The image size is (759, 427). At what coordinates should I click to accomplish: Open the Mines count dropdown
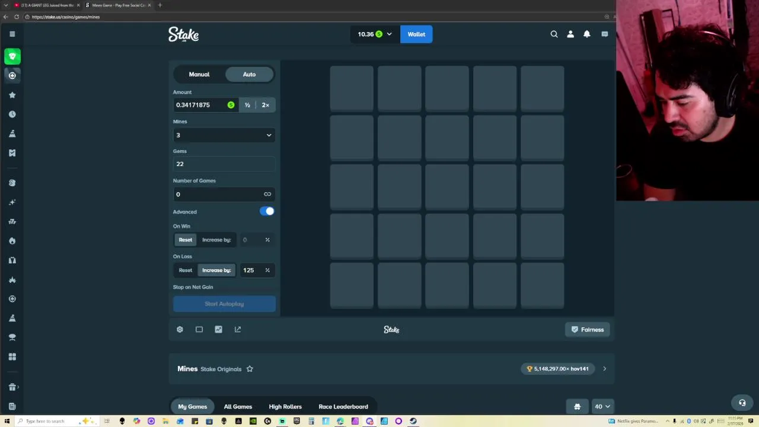pos(224,135)
